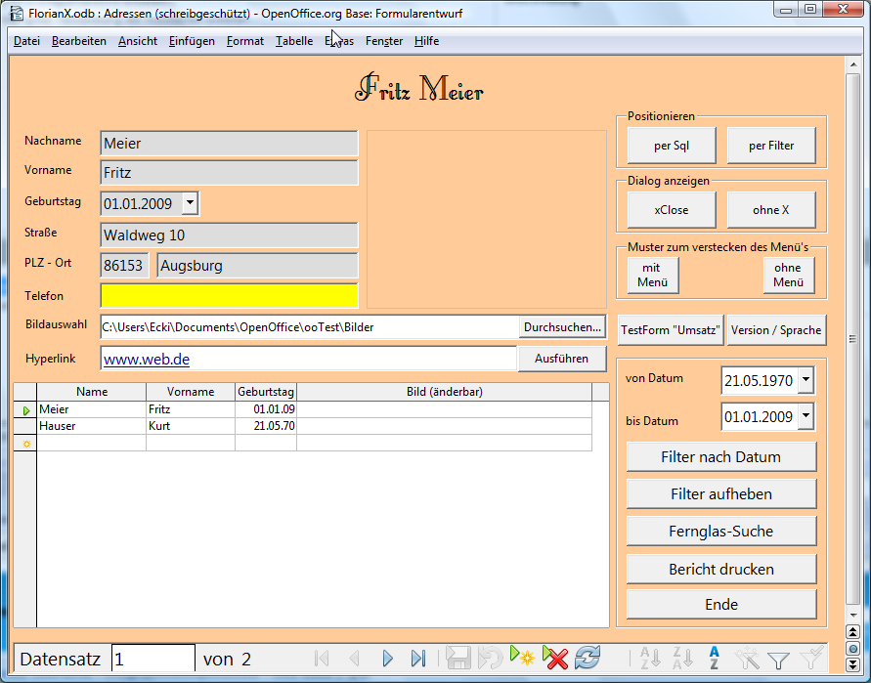Click the Version / Sprache button
Image resolution: width=871 pixels, height=683 pixels.
(776, 330)
